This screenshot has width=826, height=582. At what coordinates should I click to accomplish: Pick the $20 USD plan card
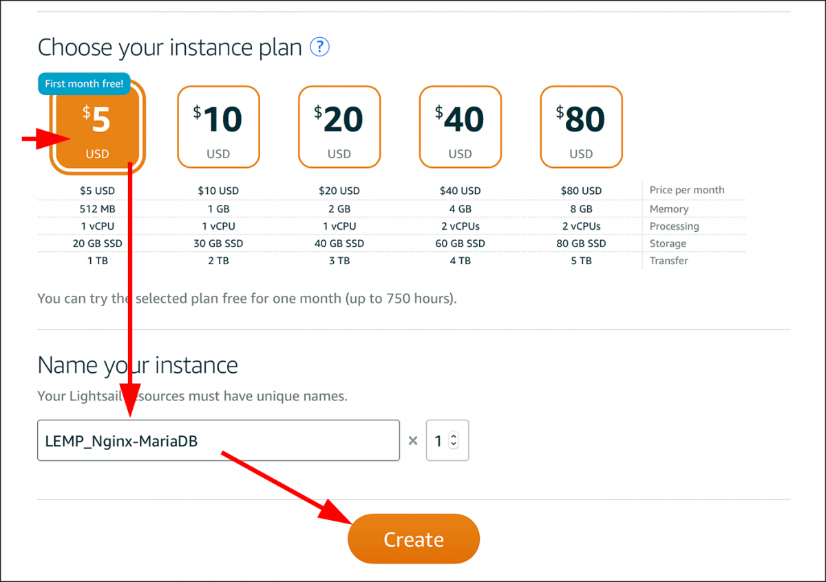[339, 127]
